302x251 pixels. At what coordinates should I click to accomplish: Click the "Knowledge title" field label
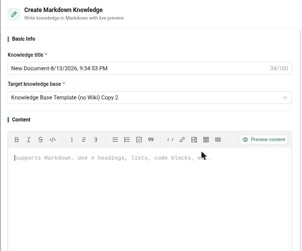coord(26,55)
